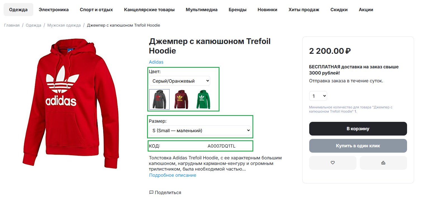Select the green hoodie color thumbnail
The width and height of the screenshot is (423, 198).
[x=204, y=99]
